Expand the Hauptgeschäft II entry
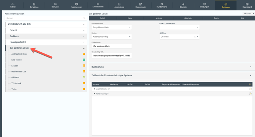Image resolution: width=255 pixels, height=137 pixels. point(84,42)
